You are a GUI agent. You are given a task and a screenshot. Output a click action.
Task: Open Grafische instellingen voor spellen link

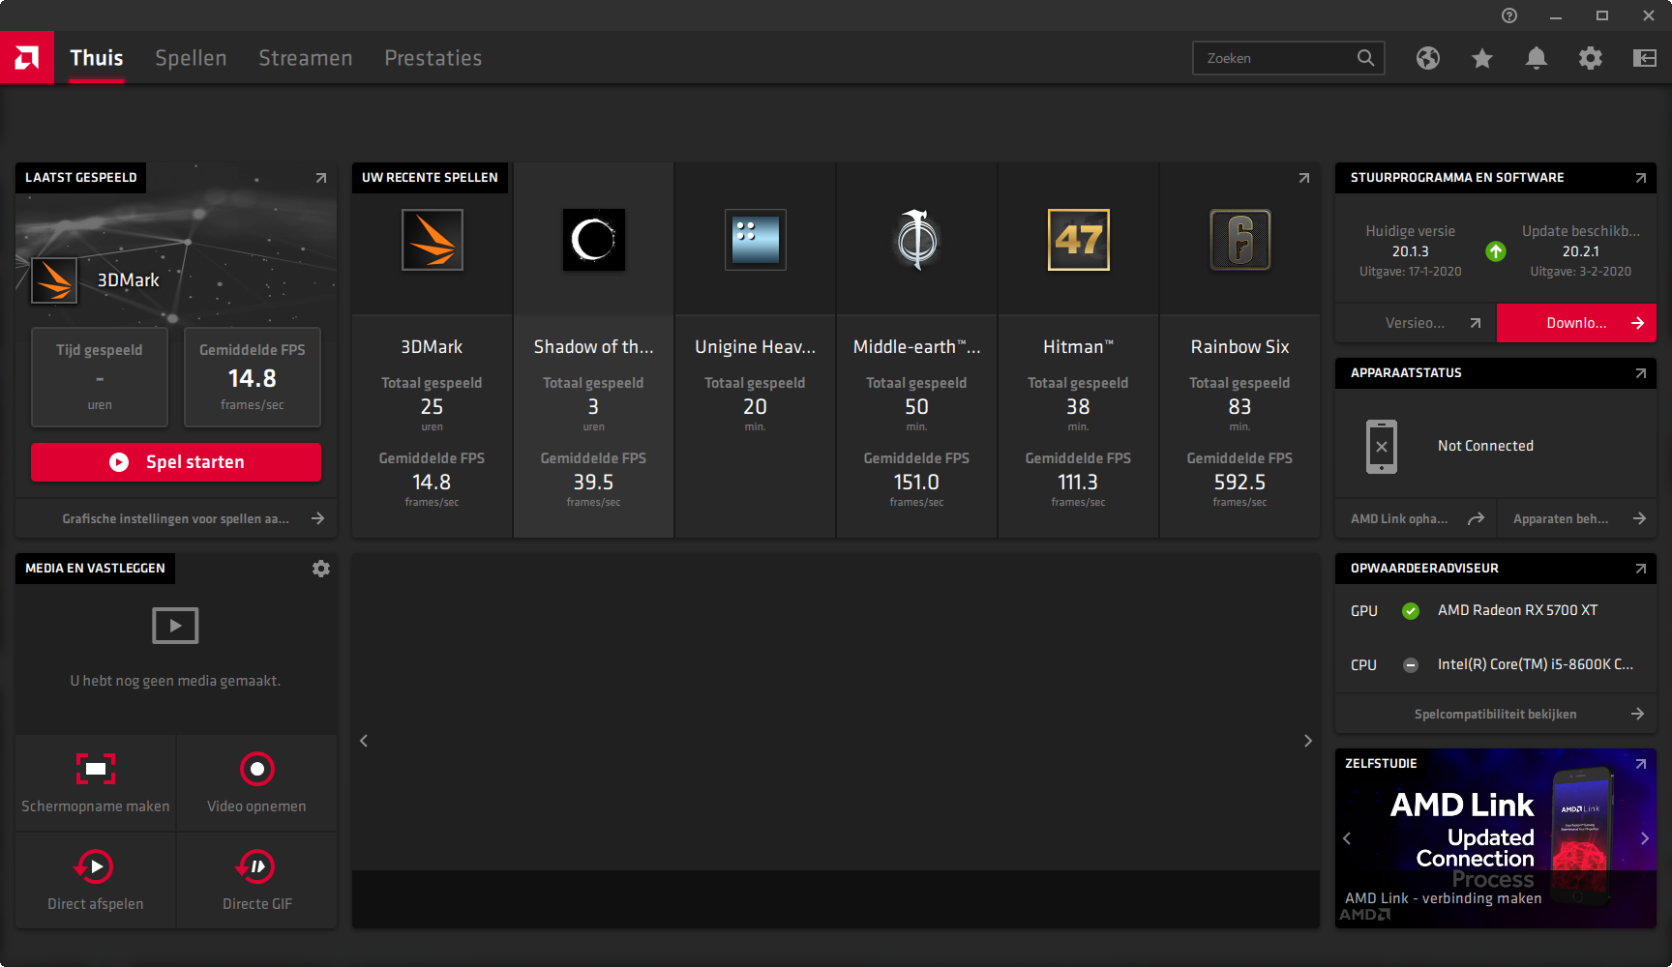click(176, 519)
